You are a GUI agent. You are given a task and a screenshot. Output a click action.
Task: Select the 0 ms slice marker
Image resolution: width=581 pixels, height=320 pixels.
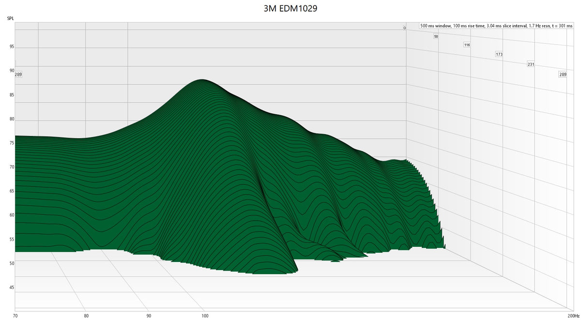[404, 28]
